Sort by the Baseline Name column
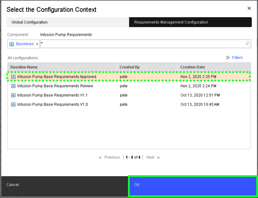This screenshot has height=198, width=258. 62,67
